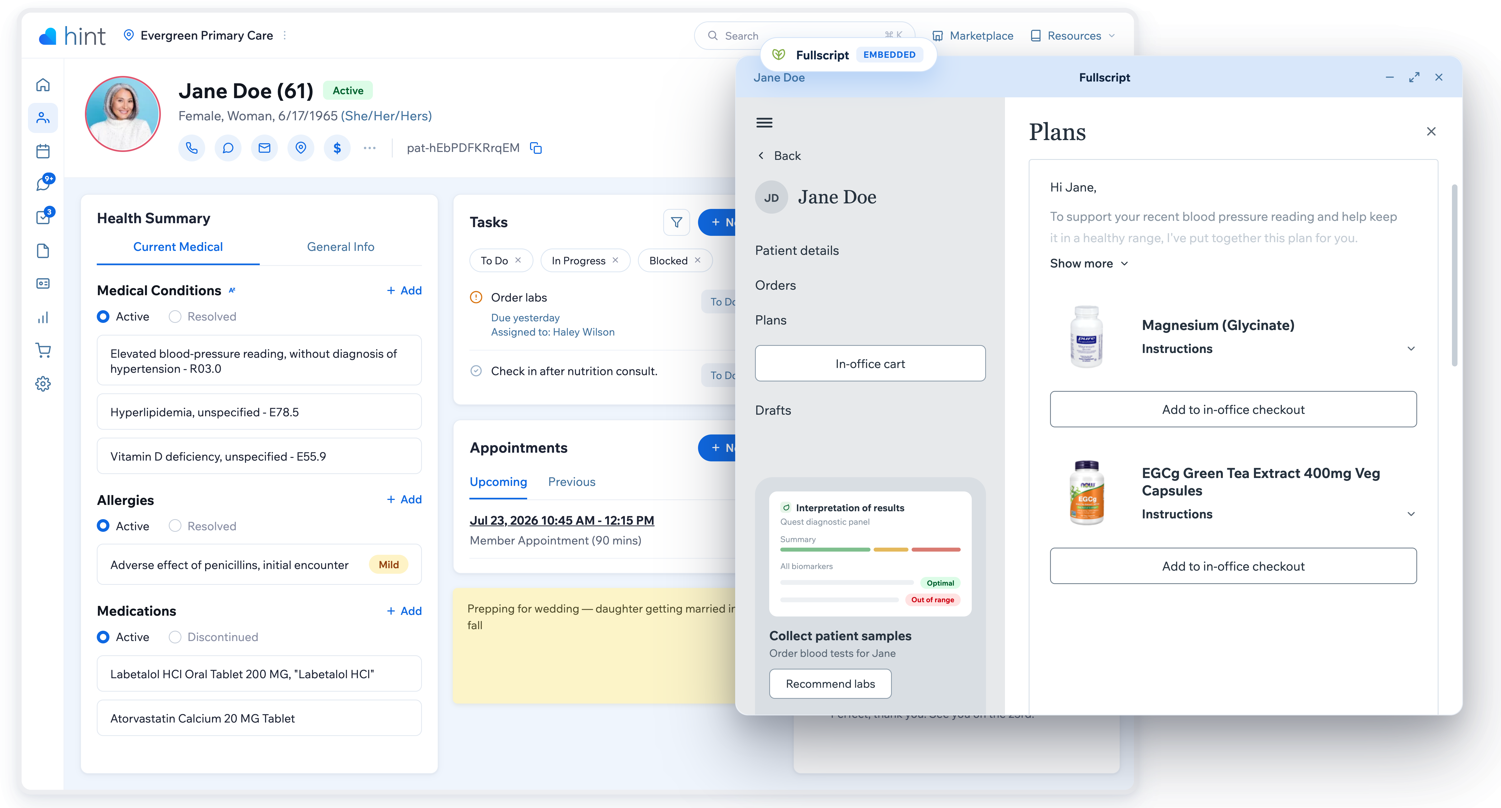Open patient more actions ellipsis
Viewport: 1501px width, 808px height.
(x=369, y=148)
